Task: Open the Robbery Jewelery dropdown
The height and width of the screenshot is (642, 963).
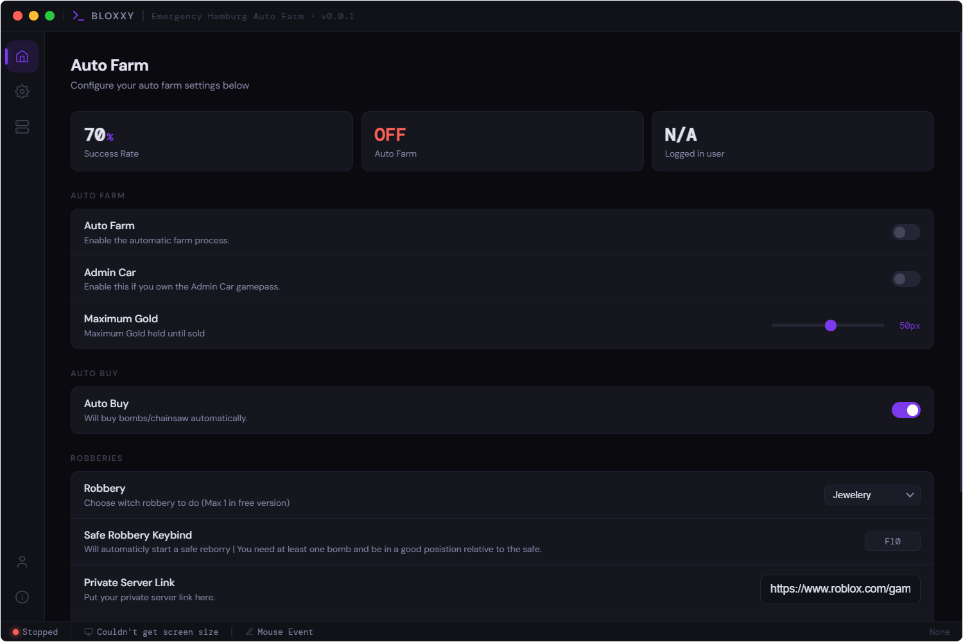Action: tap(872, 495)
